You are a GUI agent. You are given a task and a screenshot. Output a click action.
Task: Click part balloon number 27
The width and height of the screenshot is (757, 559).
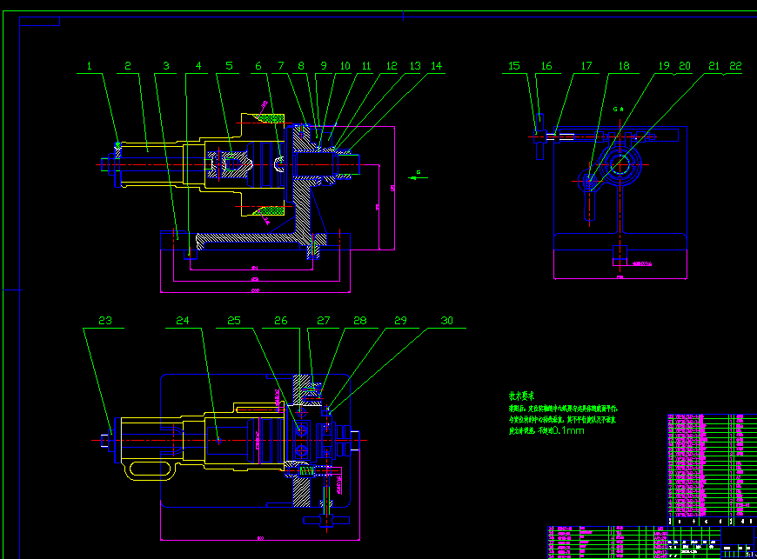324,321
